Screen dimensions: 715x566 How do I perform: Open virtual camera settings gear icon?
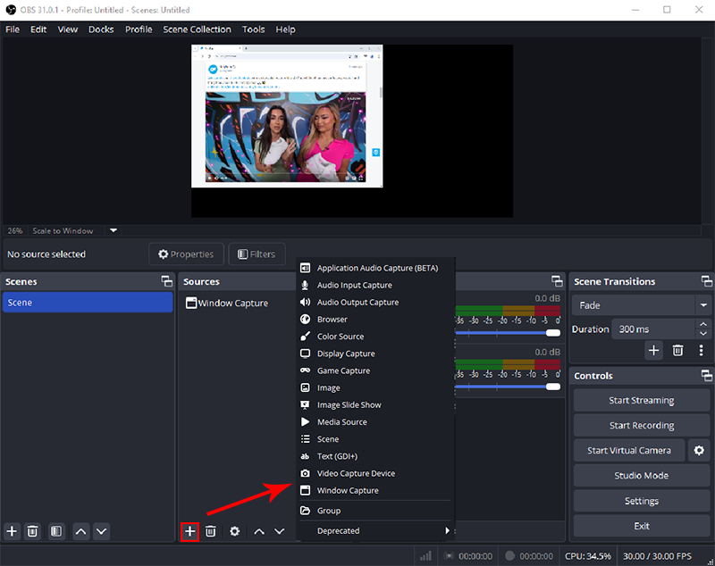pos(699,451)
